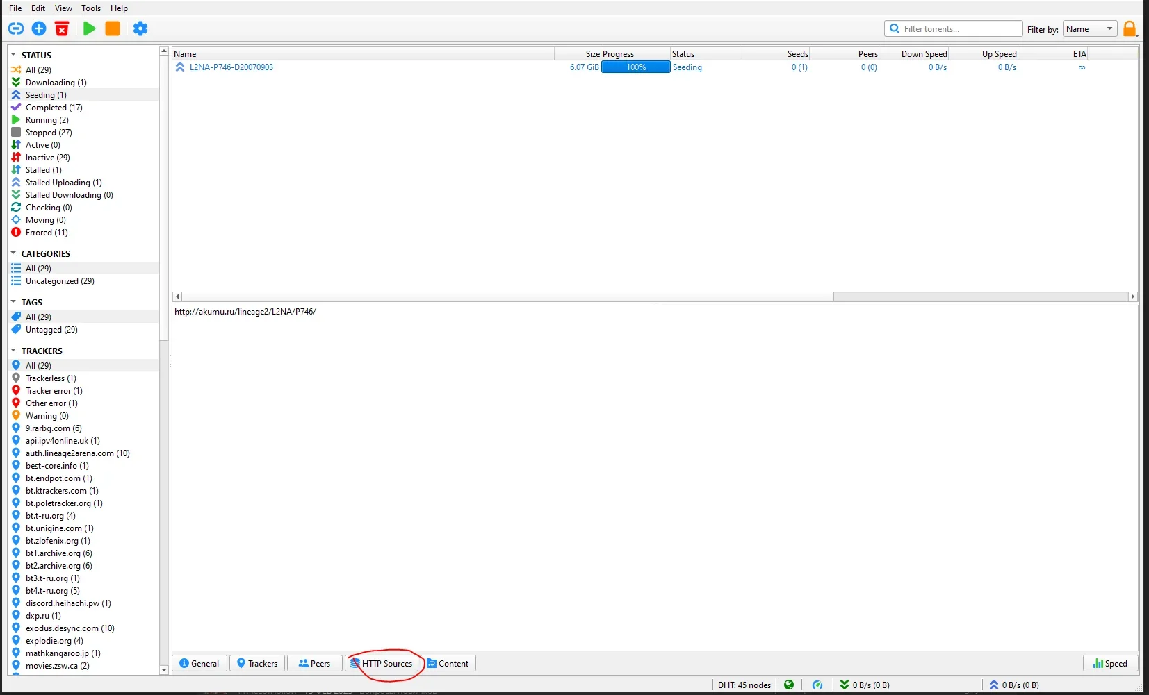This screenshot has width=1149, height=695.
Task: Collapse the CATEGORIES section
Action: tap(13, 253)
